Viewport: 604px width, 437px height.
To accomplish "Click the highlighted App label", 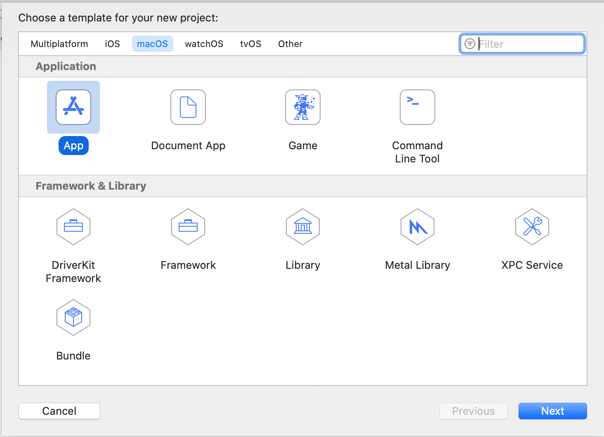I will [x=73, y=146].
